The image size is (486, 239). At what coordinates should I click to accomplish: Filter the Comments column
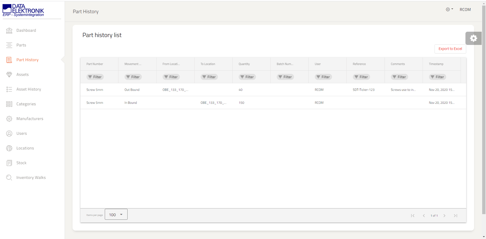click(x=399, y=77)
